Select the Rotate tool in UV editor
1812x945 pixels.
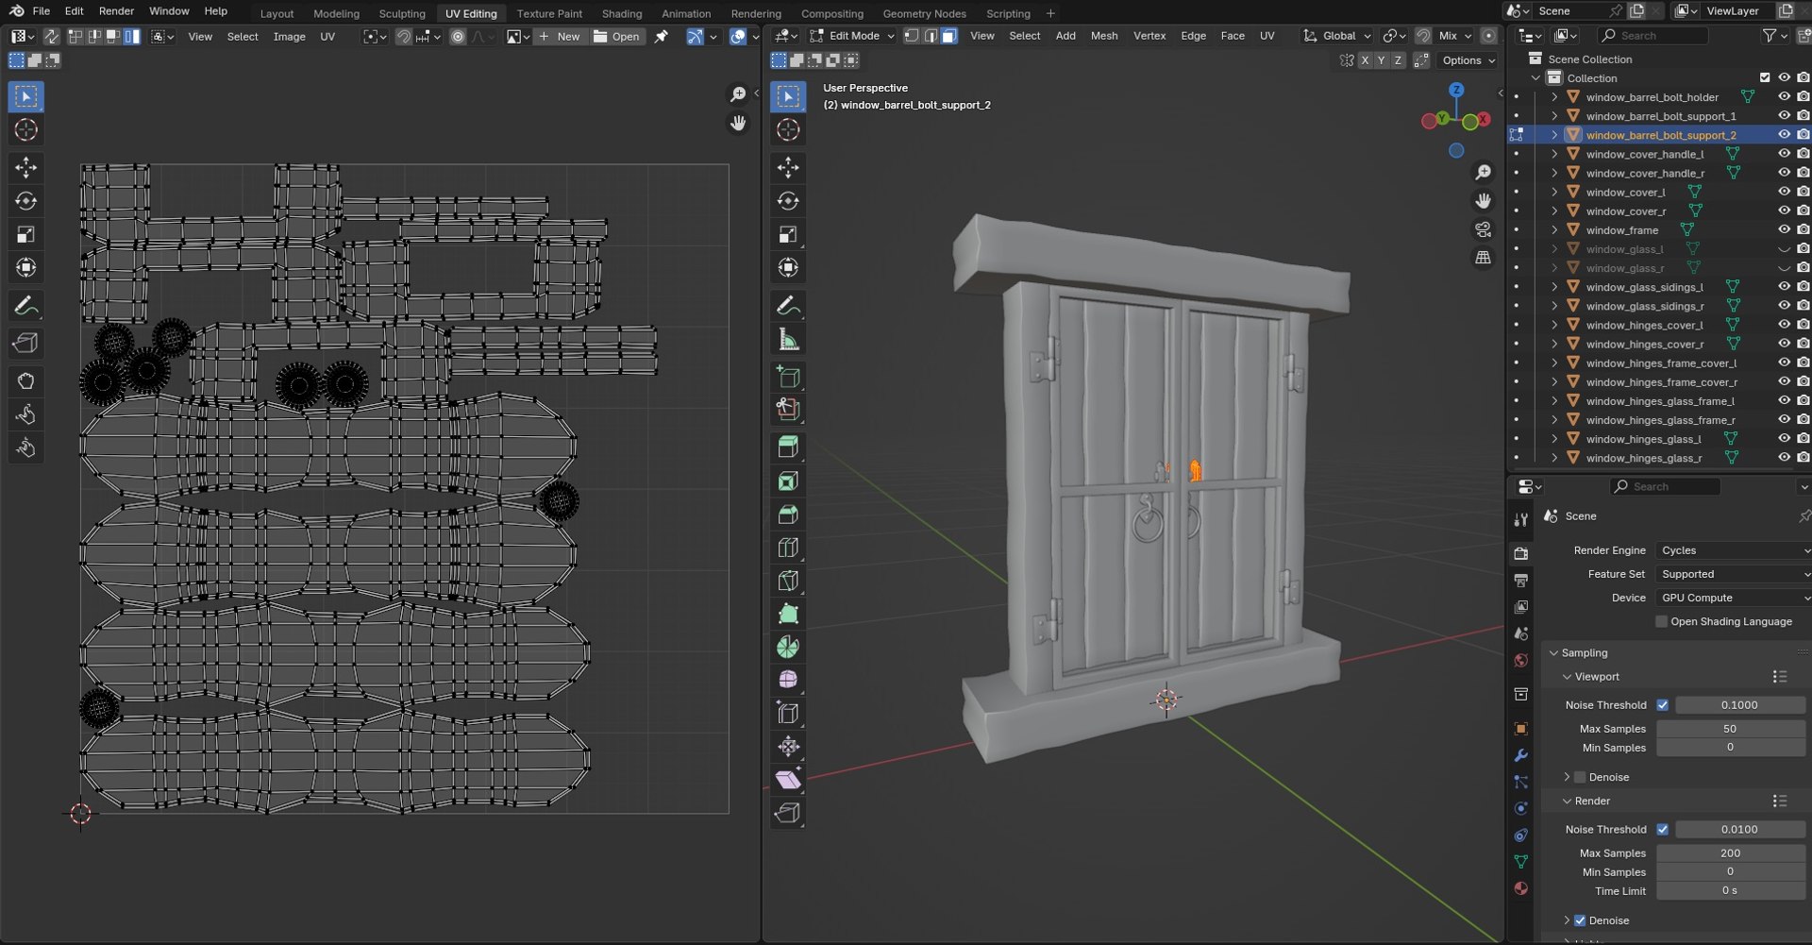(26, 201)
